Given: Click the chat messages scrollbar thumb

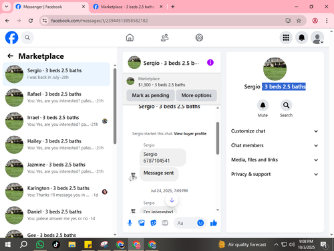Looking at the screenshot, I should (x=218, y=138).
